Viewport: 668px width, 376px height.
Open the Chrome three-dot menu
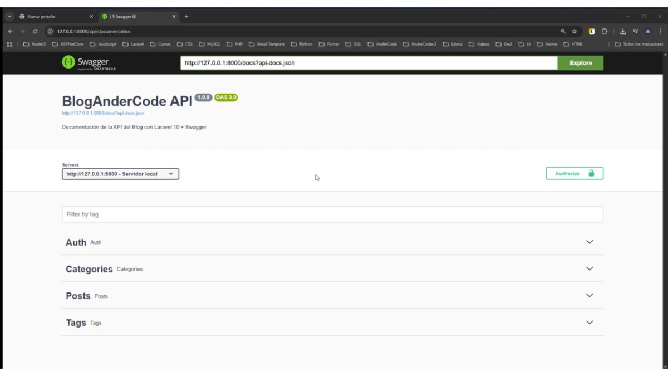click(660, 32)
